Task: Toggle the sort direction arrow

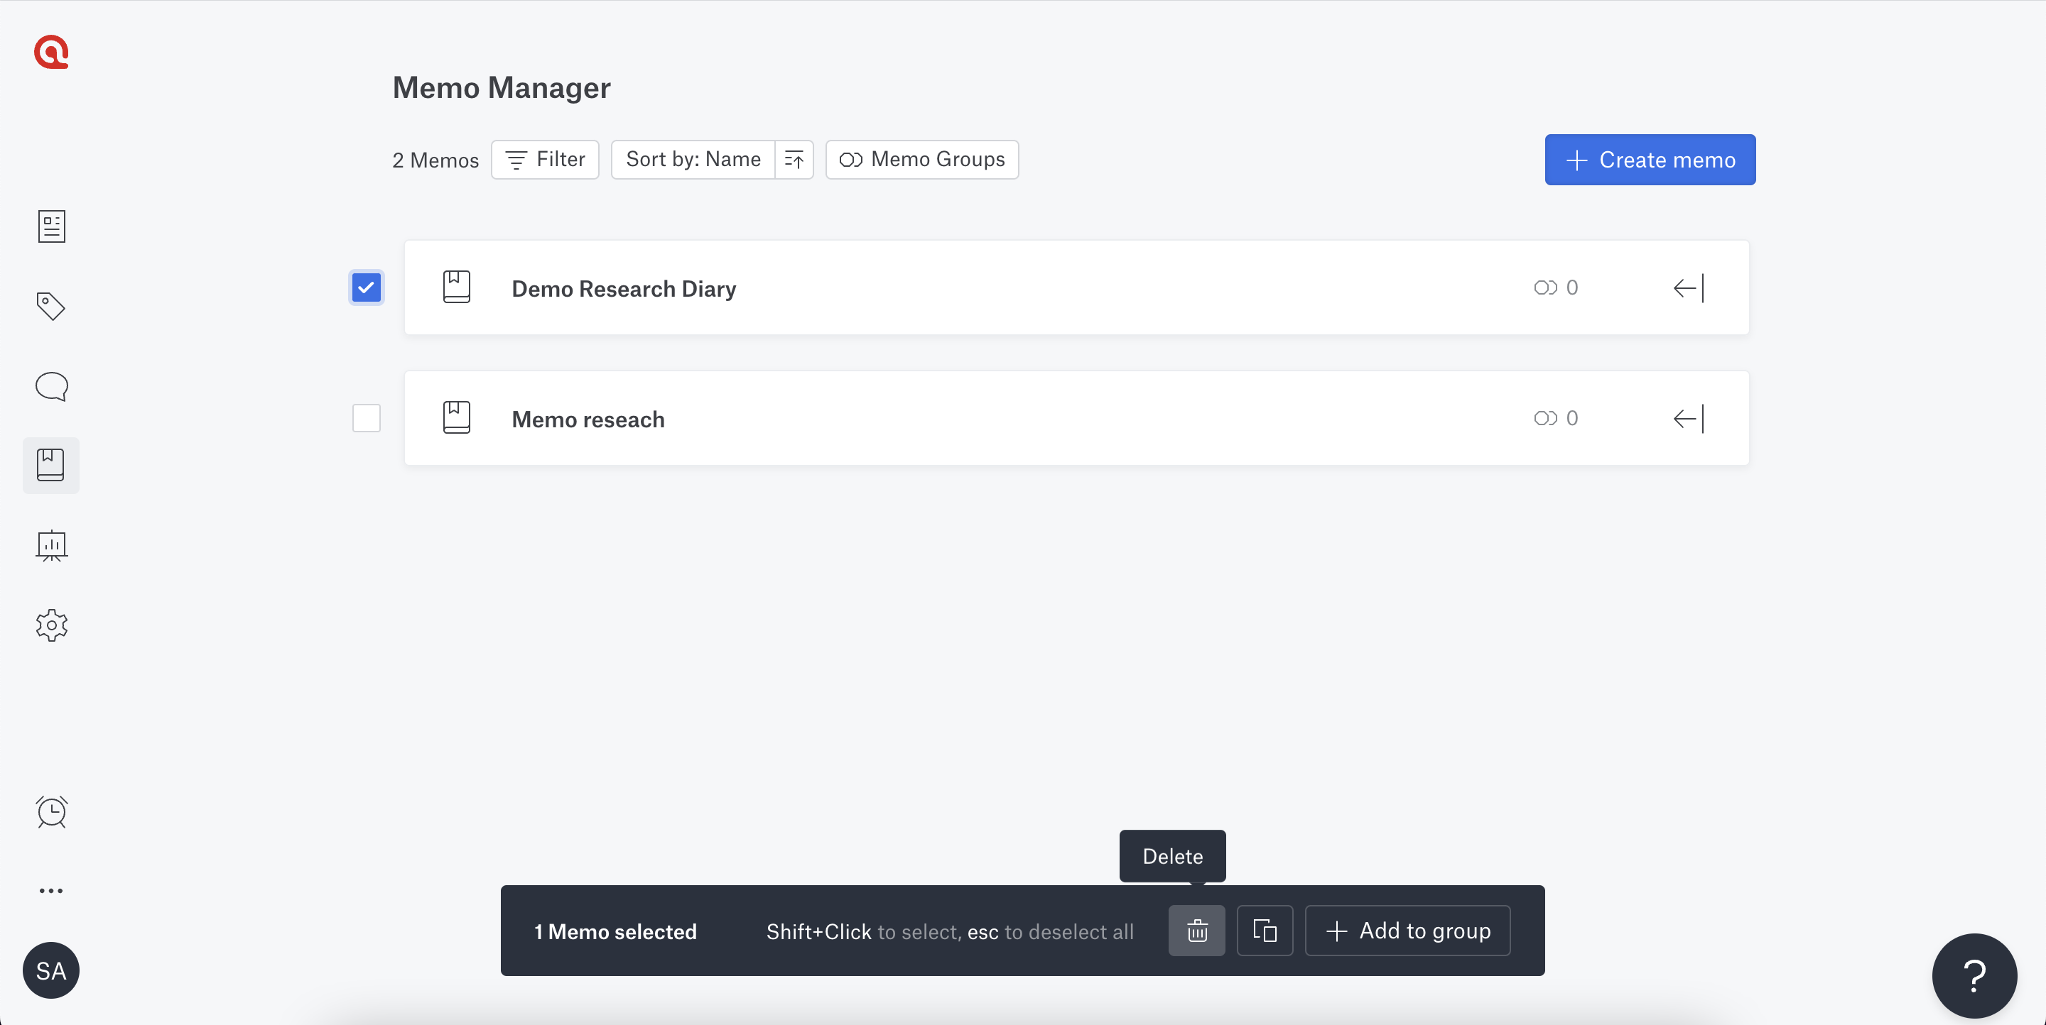Action: (x=794, y=160)
